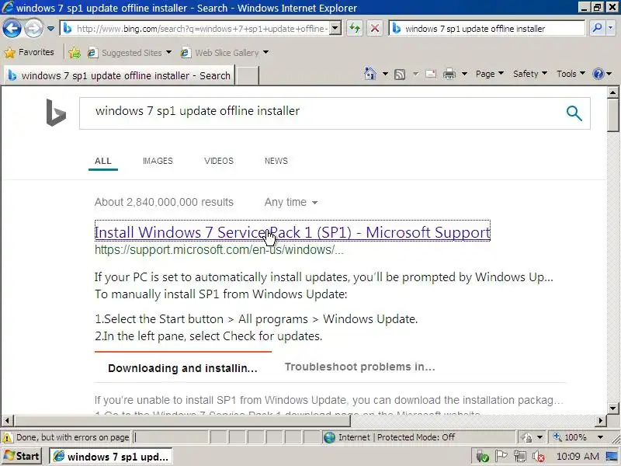Viewport: 621px width, 466px height.
Task: Open the zoom level 100% control
Action: pyautogui.click(x=570, y=437)
